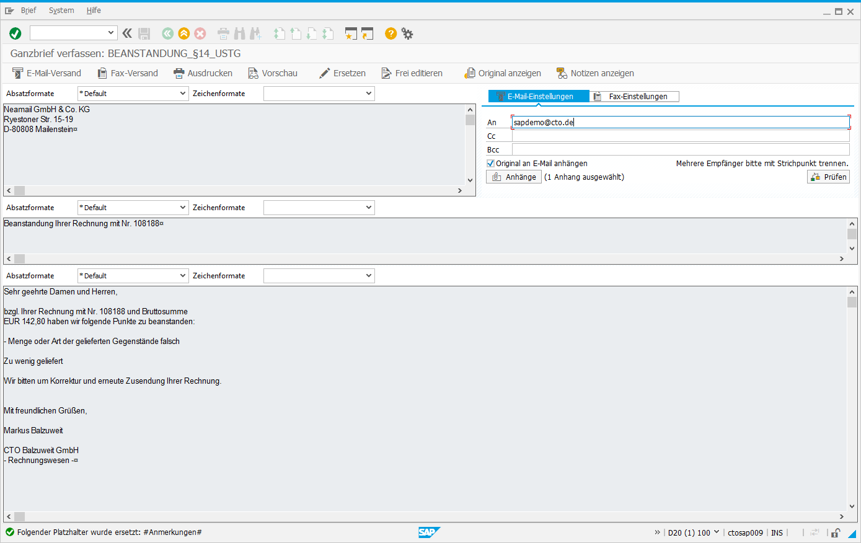
Task: Click the printer icon in toolbar
Action: click(x=223, y=33)
